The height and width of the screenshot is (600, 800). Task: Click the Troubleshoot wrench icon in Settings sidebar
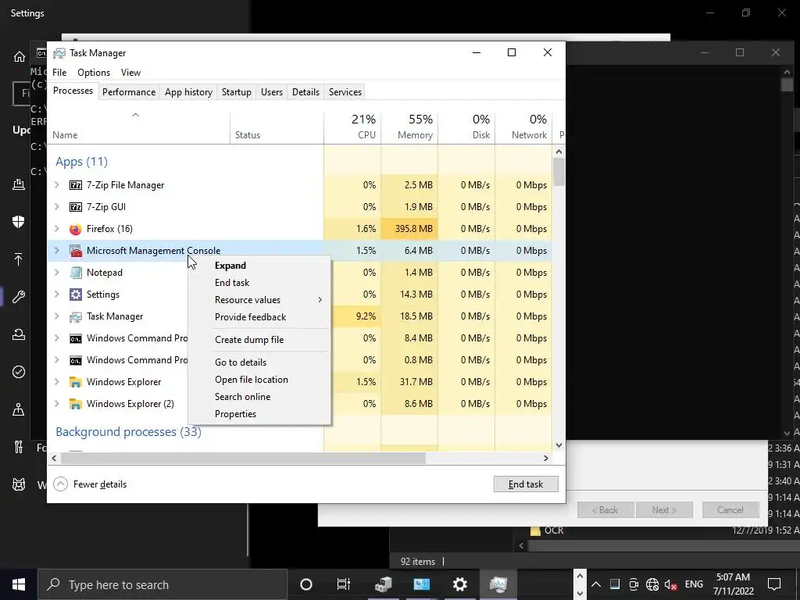[x=19, y=296]
